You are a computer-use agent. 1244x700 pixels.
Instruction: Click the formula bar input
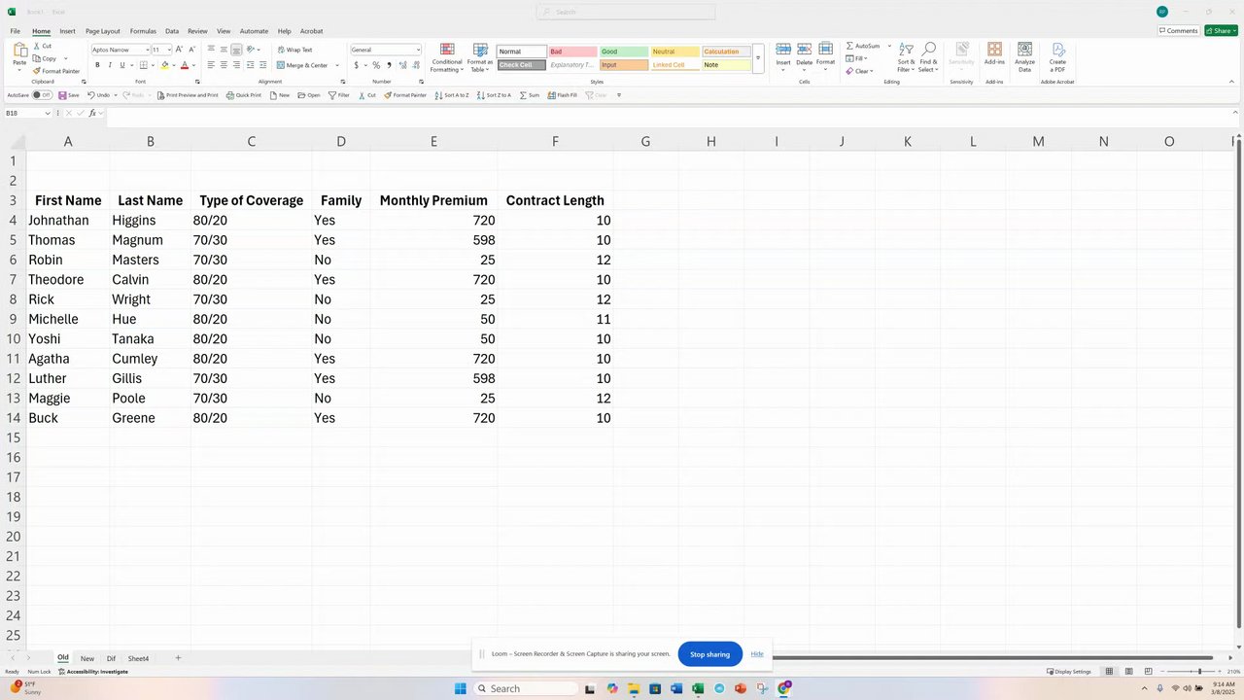click(671, 113)
